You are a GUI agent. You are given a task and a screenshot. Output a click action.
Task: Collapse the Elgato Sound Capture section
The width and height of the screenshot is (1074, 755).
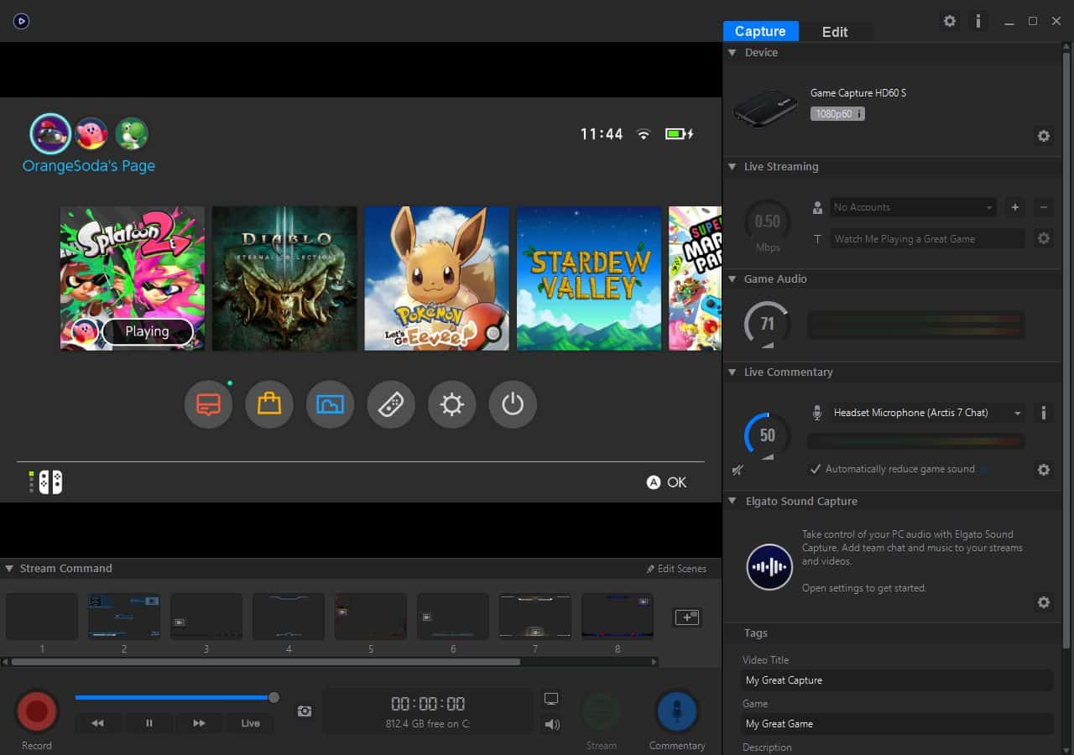(x=733, y=502)
